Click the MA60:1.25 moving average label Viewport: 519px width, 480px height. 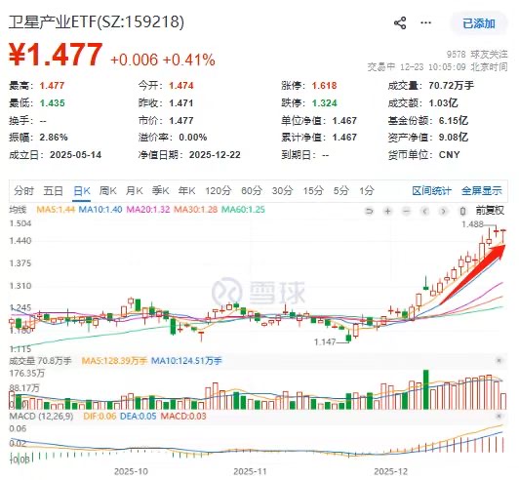243,210
